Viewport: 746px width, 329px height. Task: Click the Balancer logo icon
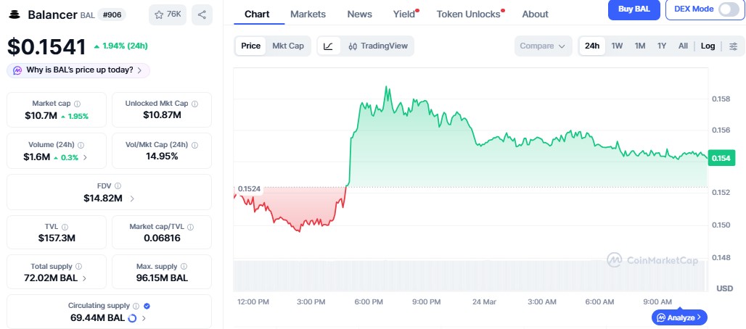click(x=15, y=14)
